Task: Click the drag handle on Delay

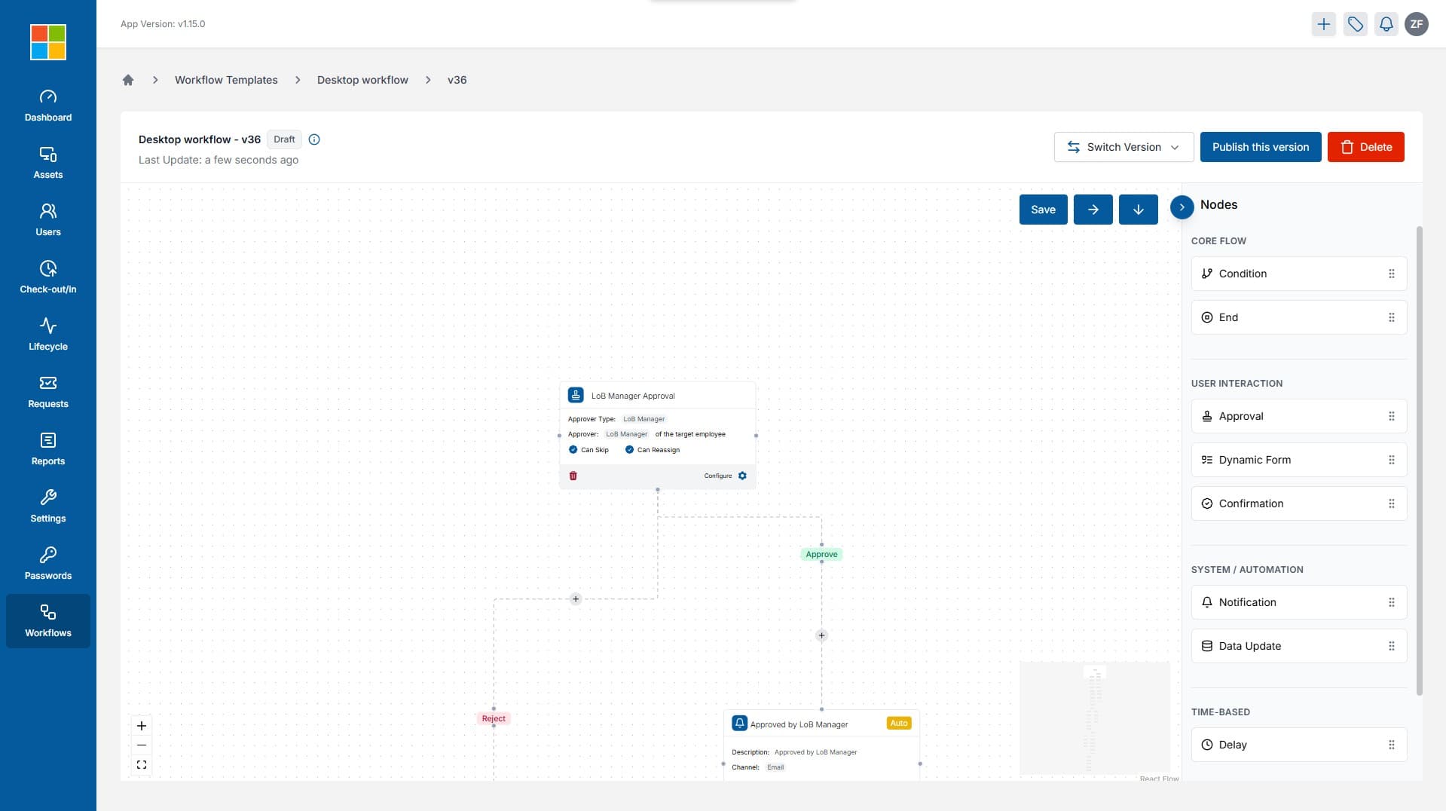Action: (x=1392, y=745)
